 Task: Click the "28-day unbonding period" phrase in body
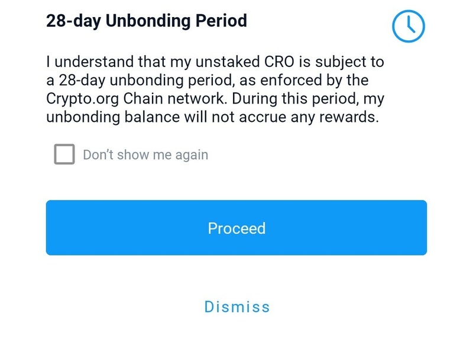(x=146, y=80)
